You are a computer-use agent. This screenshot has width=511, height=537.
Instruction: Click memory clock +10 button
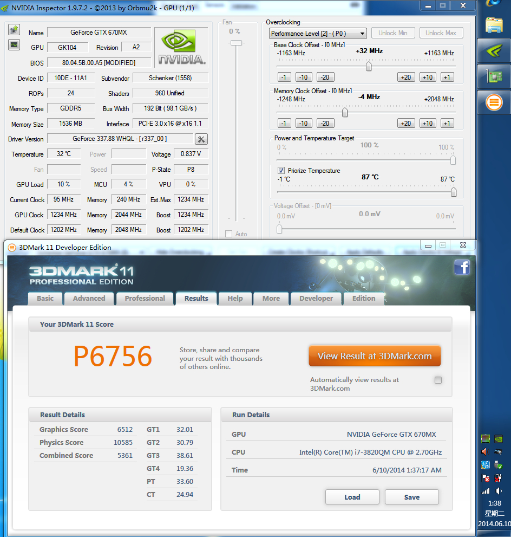[428, 124]
